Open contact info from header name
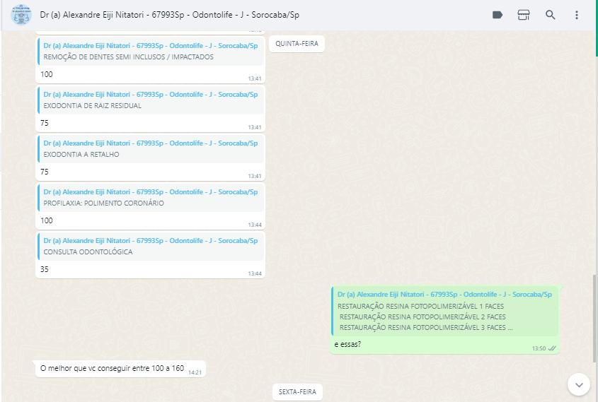This screenshot has height=402, width=598. (169, 15)
